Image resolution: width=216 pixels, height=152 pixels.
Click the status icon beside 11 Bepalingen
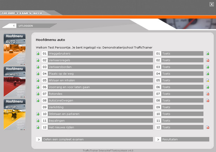(38, 120)
